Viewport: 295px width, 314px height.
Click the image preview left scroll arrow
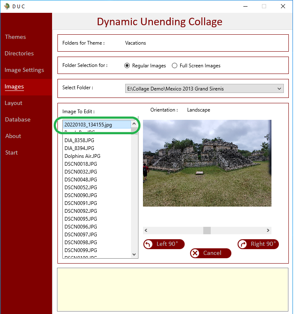pos(146,230)
